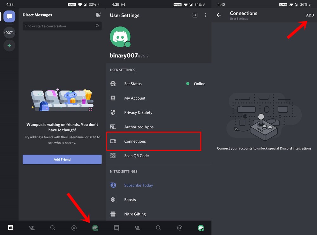
Task: Open Mentions tab in left screen's bottom bar
Action: [74, 228]
